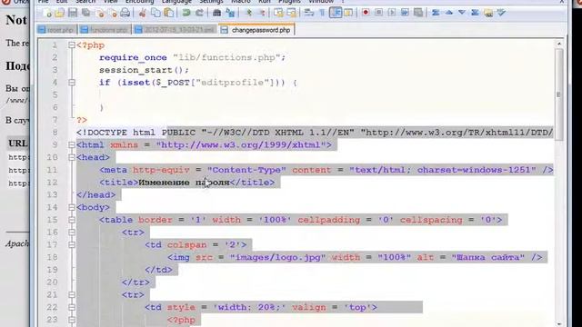Click the yellow folder plugin icon near toolbar end
Viewport: 582px width, 327px height.
tap(488, 13)
